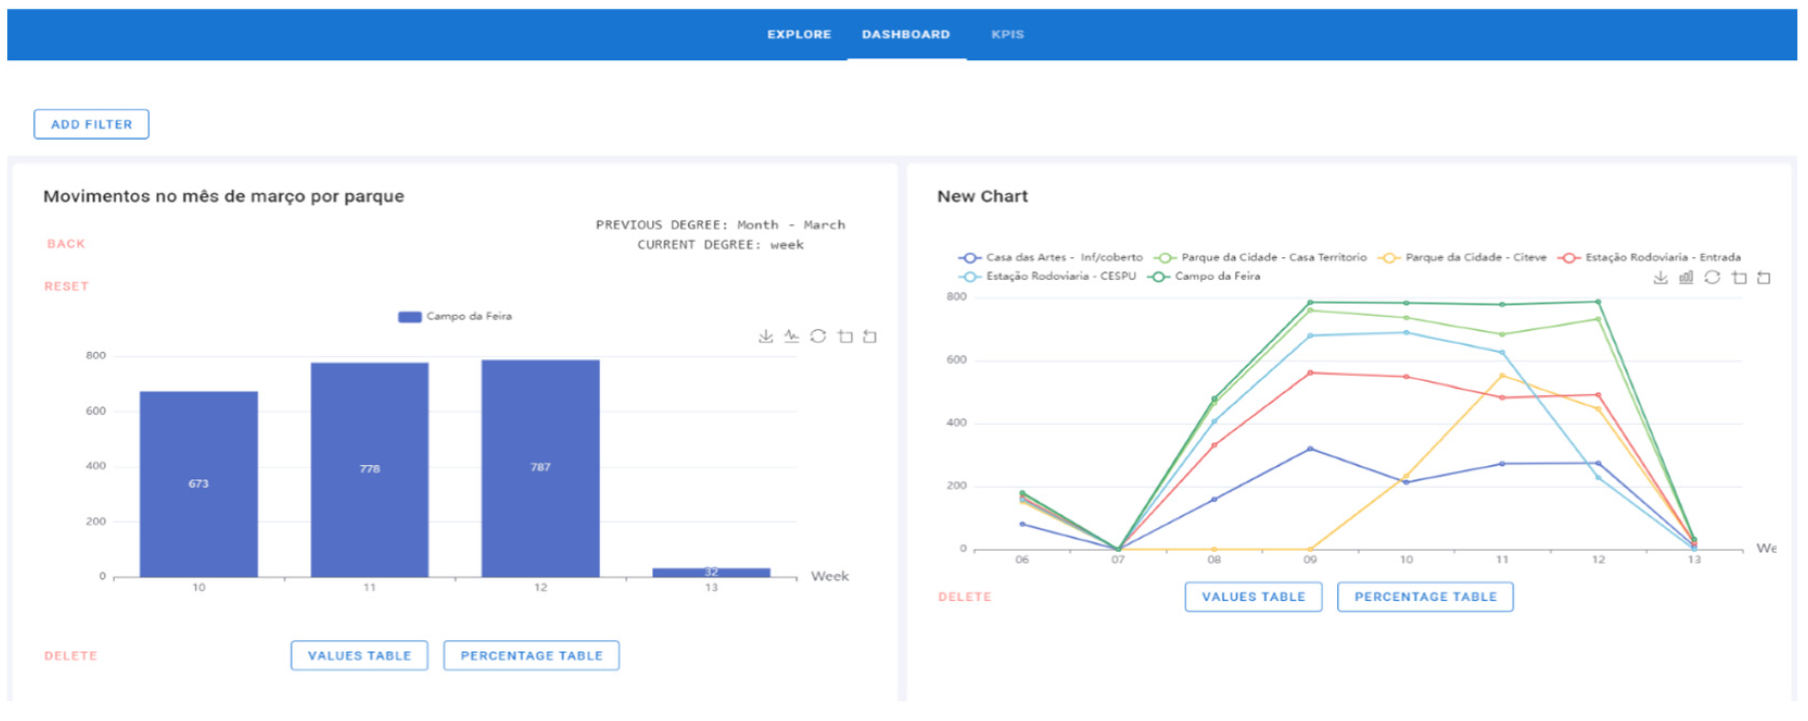The width and height of the screenshot is (1808, 721).
Task: Switch to the KPIS tab
Action: (x=1007, y=34)
